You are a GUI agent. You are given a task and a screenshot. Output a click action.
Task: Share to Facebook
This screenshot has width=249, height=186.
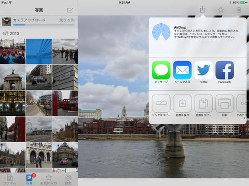click(225, 70)
